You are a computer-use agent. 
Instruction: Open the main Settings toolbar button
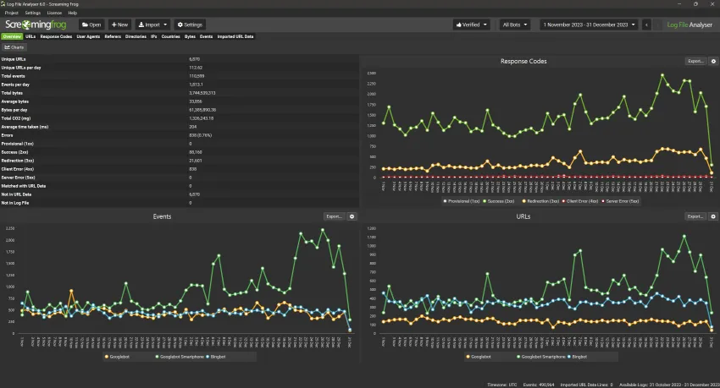pos(190,25)
